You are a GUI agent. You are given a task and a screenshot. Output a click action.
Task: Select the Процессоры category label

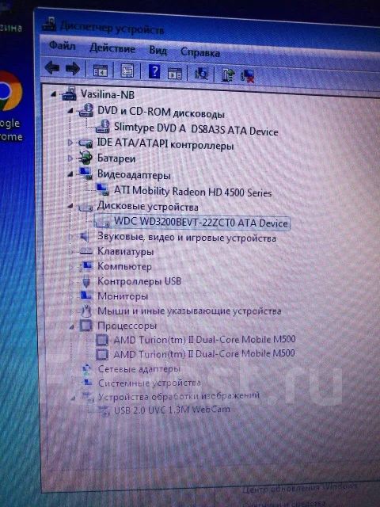(x=127, y=326)
